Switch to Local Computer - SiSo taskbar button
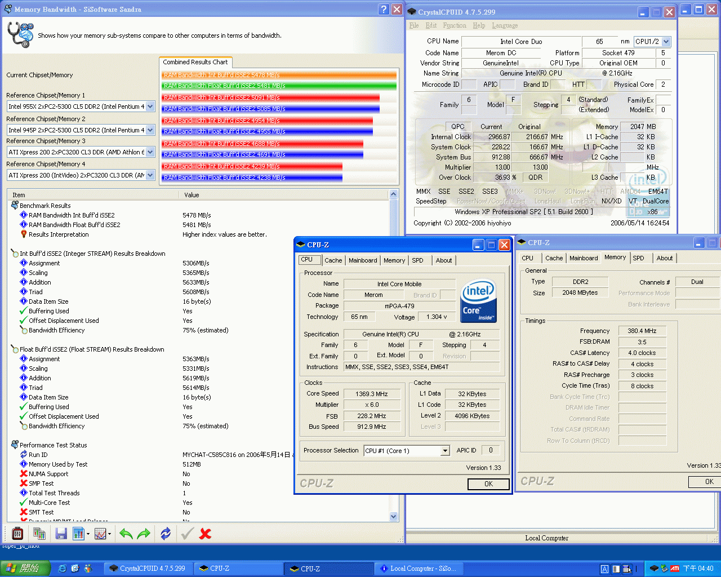721x577 pixels. 418,569
